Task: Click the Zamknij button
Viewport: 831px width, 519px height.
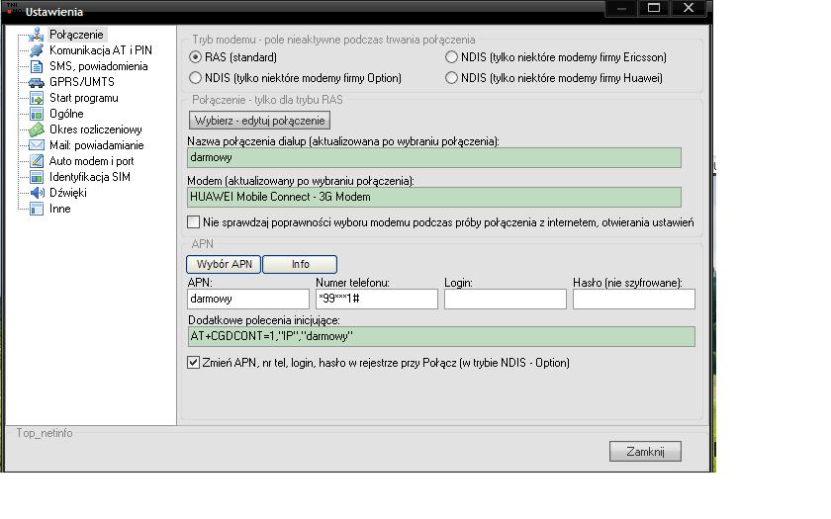Action: pos(645,451)
